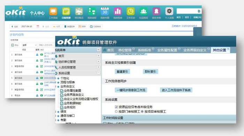Click the search icon in the top search box
The image size is (244, 136).
[x=199, y=11]
